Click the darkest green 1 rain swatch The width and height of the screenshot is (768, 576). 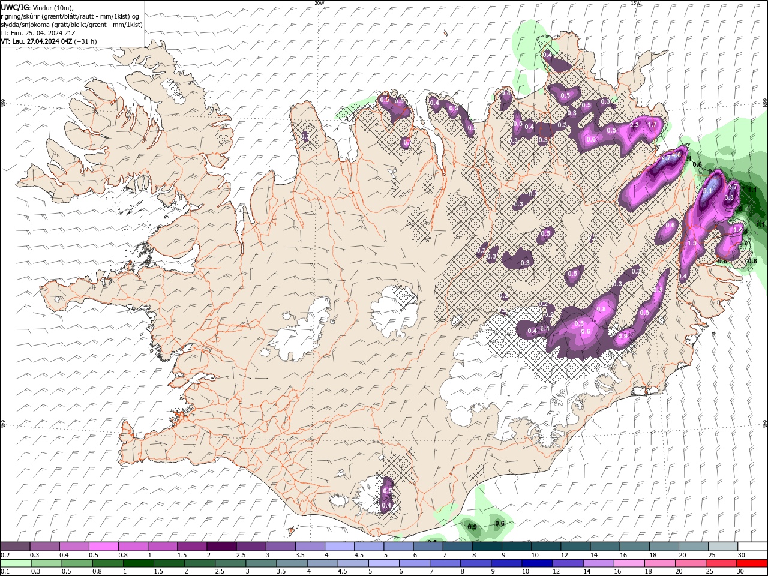click(x=138, y=563)
